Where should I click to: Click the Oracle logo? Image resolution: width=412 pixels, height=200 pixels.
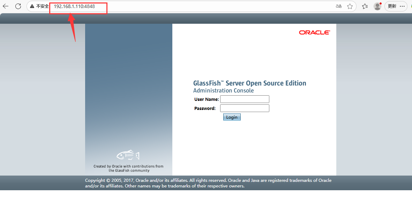[x=315, y=32]
